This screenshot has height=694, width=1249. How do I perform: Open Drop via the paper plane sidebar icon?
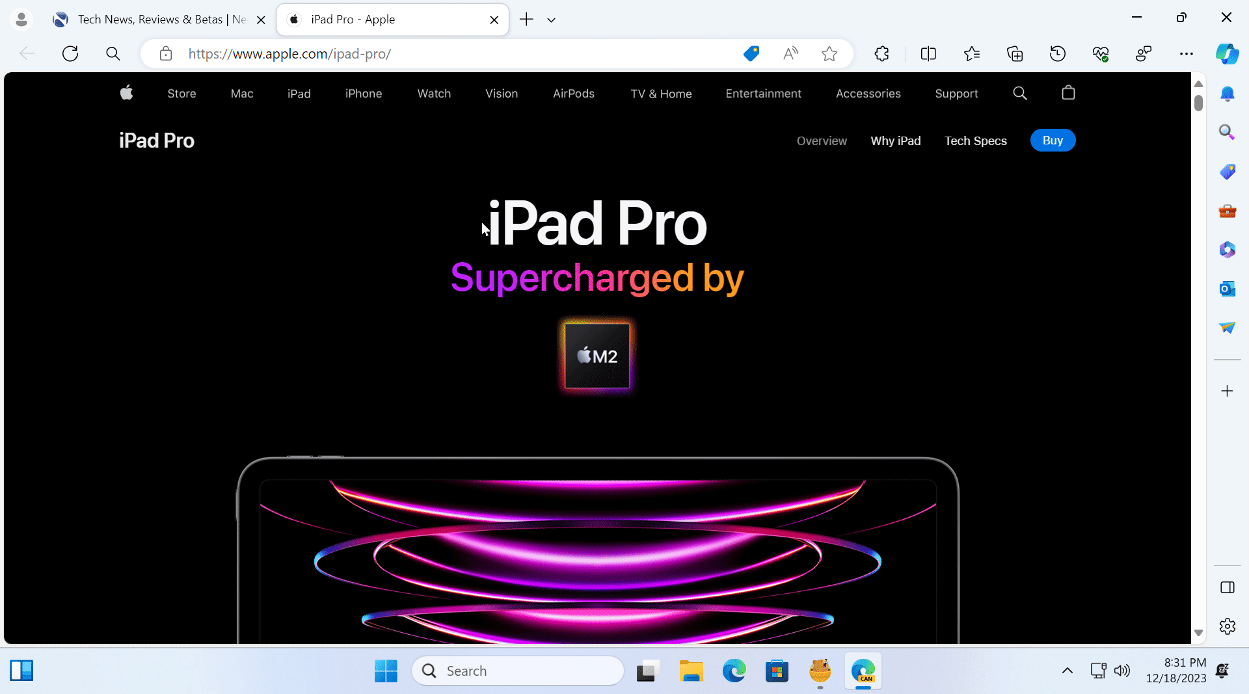(1228, 328)
